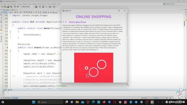
Task: Expand the system tray hidden icons chevron
Action: tap(158, 102)
